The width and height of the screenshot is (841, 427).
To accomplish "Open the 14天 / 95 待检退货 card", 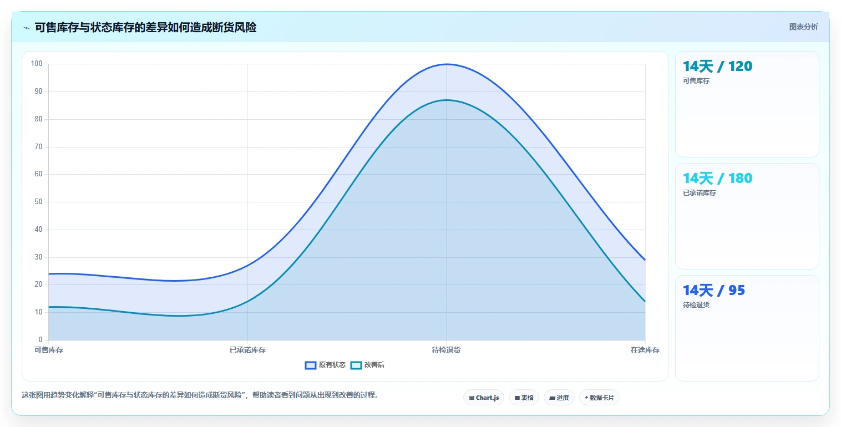I will tap(747, 328).
